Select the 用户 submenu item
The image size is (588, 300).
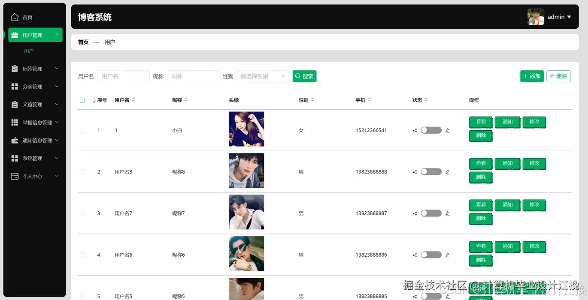click(x=29, y=51)
